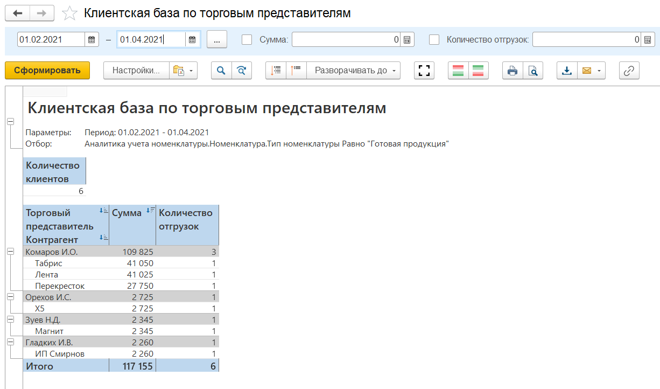Print the report using printer icon

click(x=512, y=71)
